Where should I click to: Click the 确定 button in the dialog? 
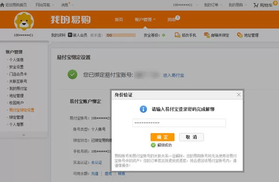162,137
